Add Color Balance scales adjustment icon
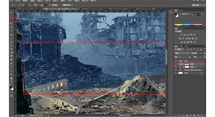 pos(183,38)
